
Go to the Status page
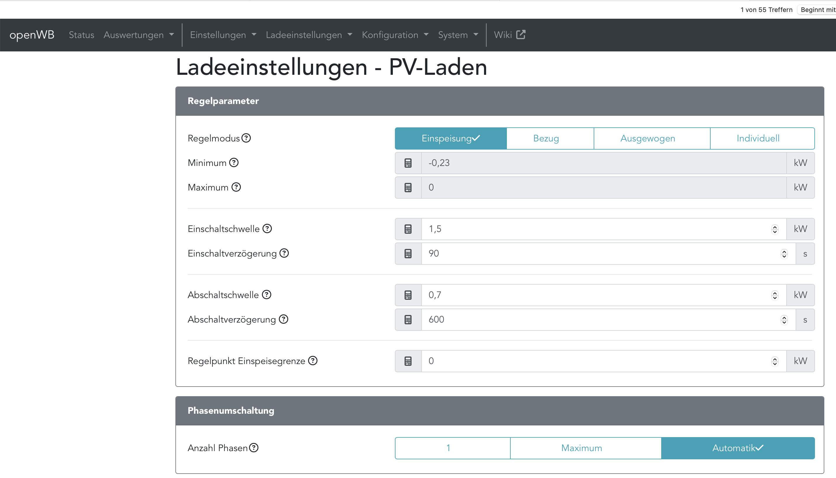[x=82, y=35]
